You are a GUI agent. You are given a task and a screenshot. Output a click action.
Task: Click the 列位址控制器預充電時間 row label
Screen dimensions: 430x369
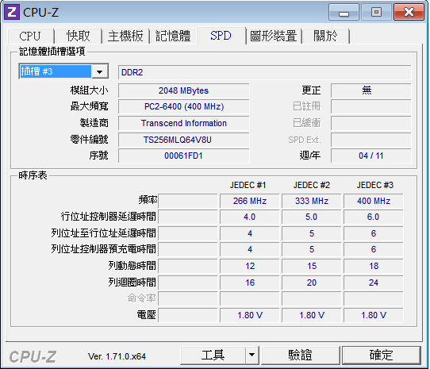[103, 249]
